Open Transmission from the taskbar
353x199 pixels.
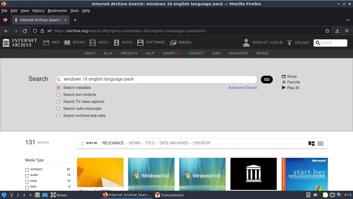[x=169, y=195]
